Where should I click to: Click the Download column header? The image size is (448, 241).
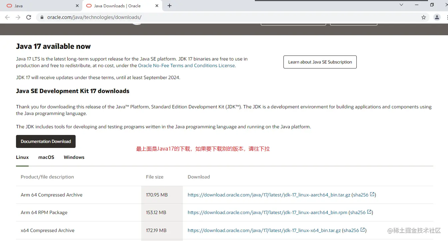(x=199, y=177)
